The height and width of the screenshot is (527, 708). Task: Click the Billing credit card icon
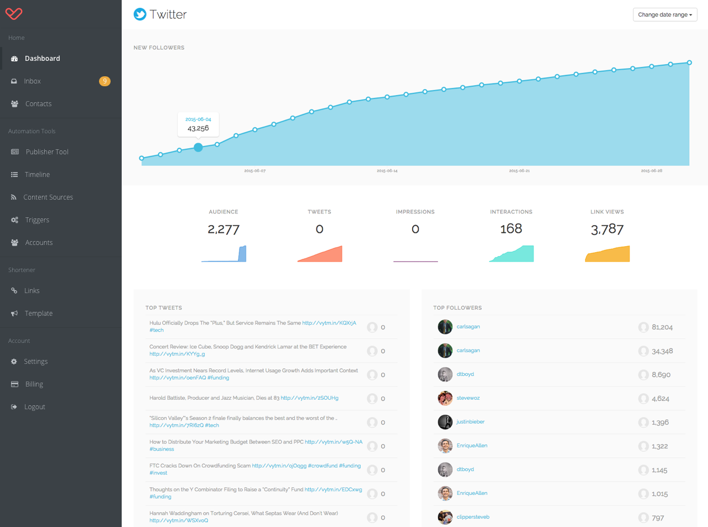pyautogui.click(x=14, y=384)
